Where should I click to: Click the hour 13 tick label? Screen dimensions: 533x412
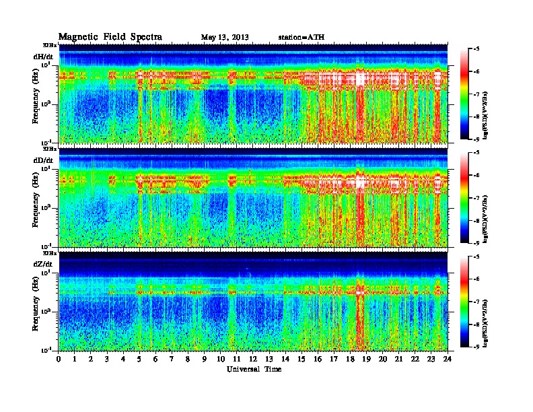point(269,359)
